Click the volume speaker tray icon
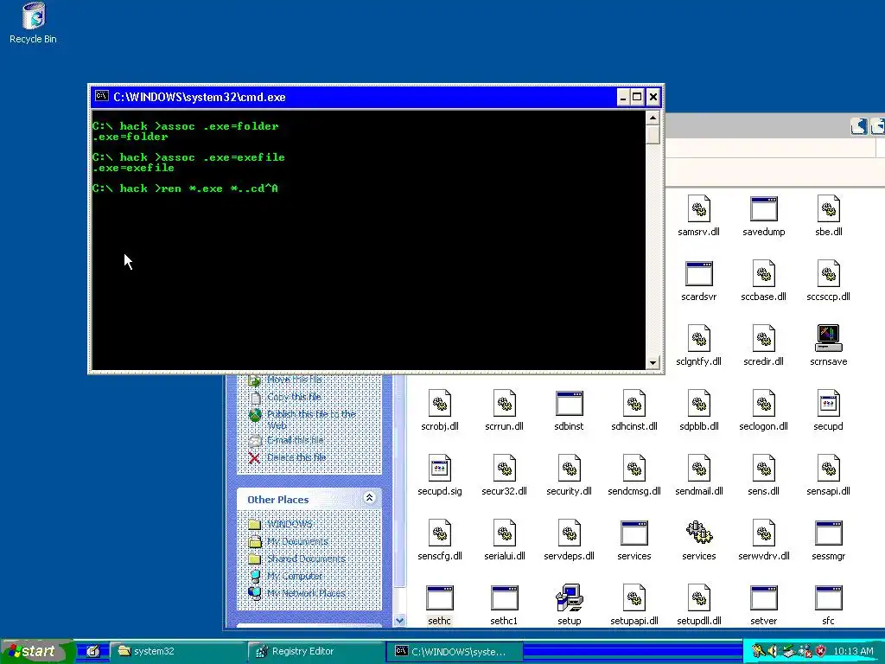 click(774, 651)
